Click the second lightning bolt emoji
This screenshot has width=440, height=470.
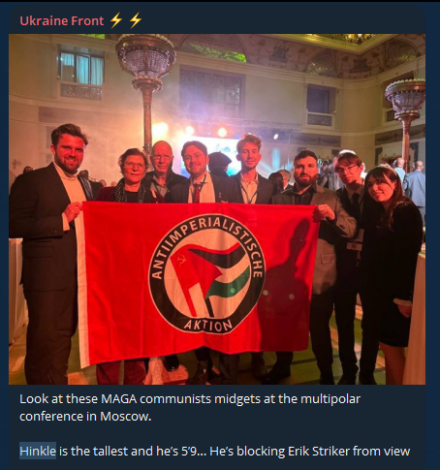click(135, 20)
